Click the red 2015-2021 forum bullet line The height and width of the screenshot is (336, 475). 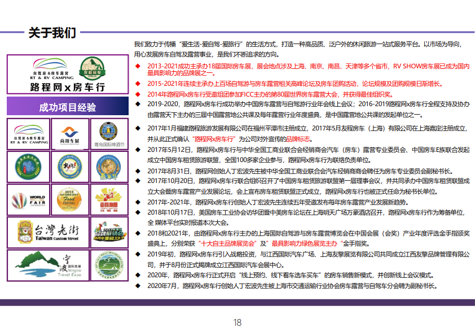(x=293, y=84)
